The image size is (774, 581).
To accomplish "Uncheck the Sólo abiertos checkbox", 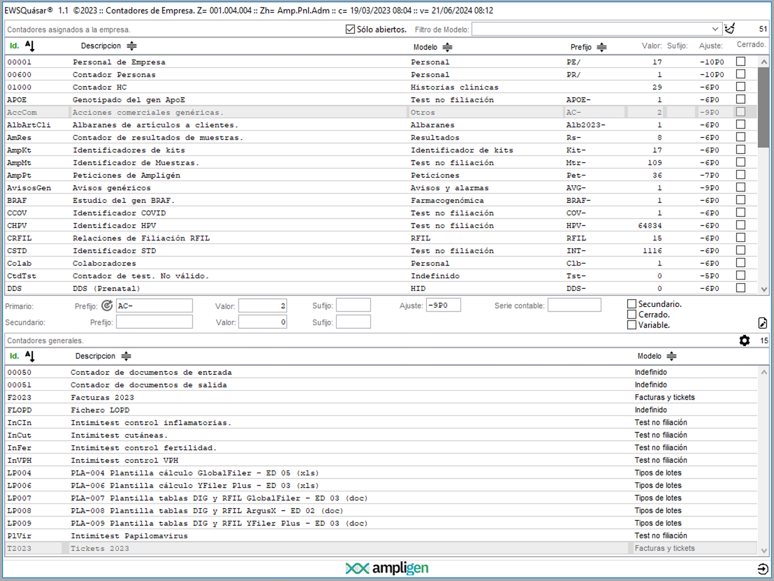I will (350, 29).
